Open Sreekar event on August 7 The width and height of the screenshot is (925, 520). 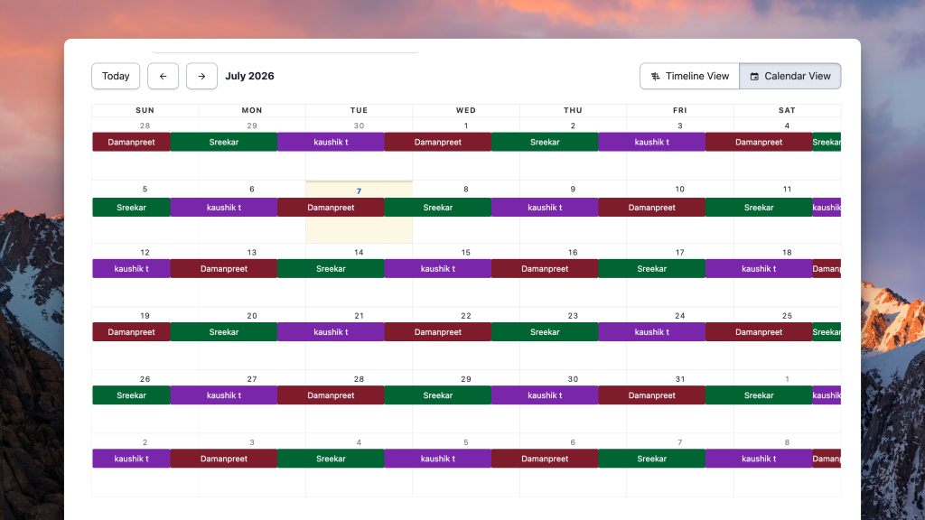652,459
